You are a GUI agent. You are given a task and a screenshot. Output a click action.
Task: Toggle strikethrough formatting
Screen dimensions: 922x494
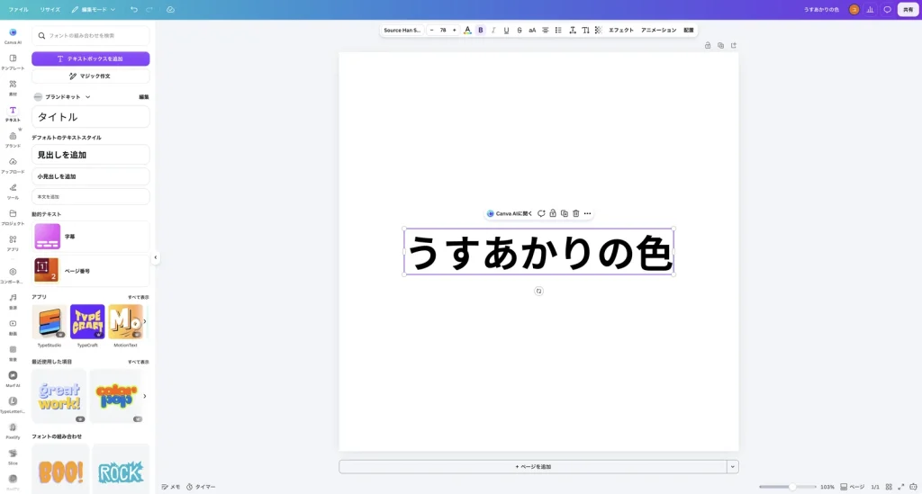(x=520, y=30)
